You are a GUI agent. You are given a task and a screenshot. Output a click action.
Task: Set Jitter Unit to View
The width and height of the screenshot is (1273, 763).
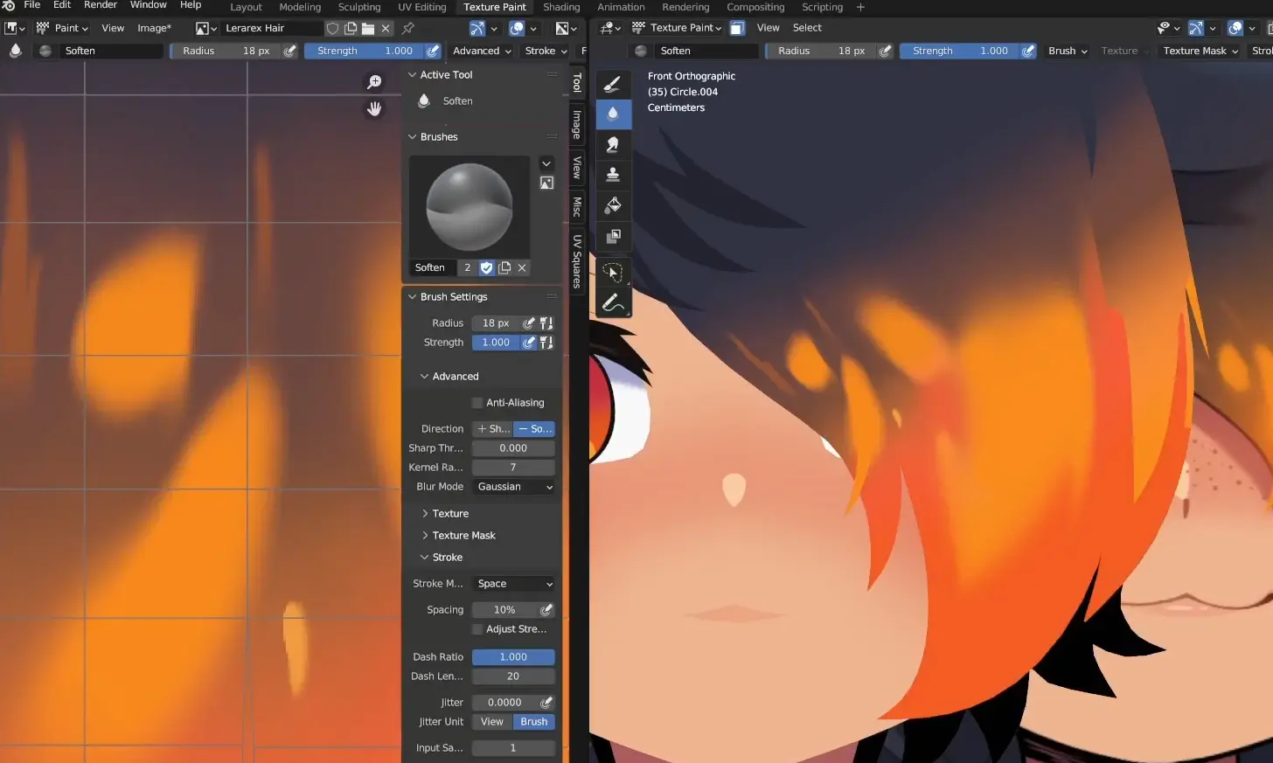point(492,722)
